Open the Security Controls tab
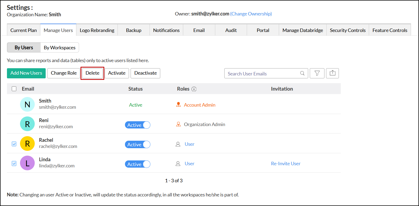This screenshot has height=206, width=419. point(347,30)
